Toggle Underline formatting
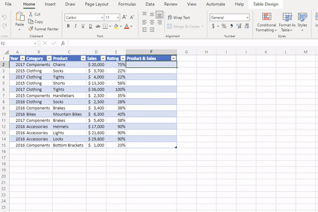 pyautogui.click(x=83, y=26)
